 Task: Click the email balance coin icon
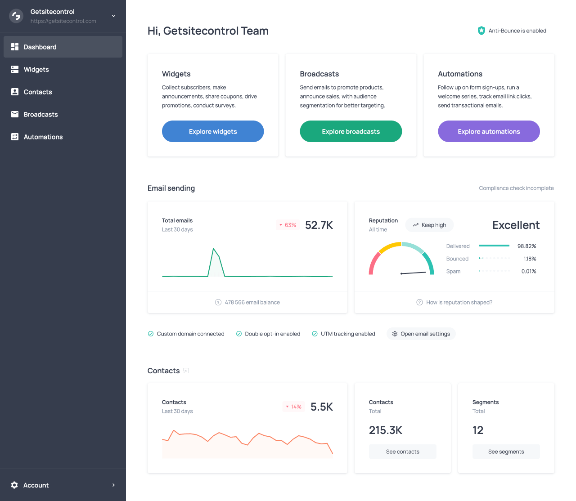click(x=218, y=302)
